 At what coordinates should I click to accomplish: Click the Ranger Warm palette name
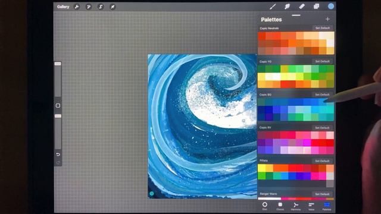tap(268, 194)
